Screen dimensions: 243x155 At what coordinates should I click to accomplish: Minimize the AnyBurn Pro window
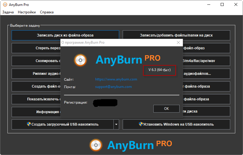(209, 5)
